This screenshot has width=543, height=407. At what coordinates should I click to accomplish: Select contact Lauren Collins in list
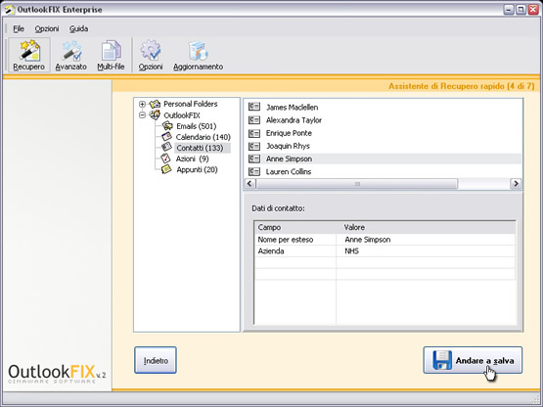pos(289,171)
